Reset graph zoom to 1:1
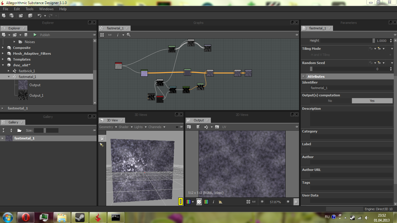The width and height of the screenshot is (397, 223). pos(110,35)
